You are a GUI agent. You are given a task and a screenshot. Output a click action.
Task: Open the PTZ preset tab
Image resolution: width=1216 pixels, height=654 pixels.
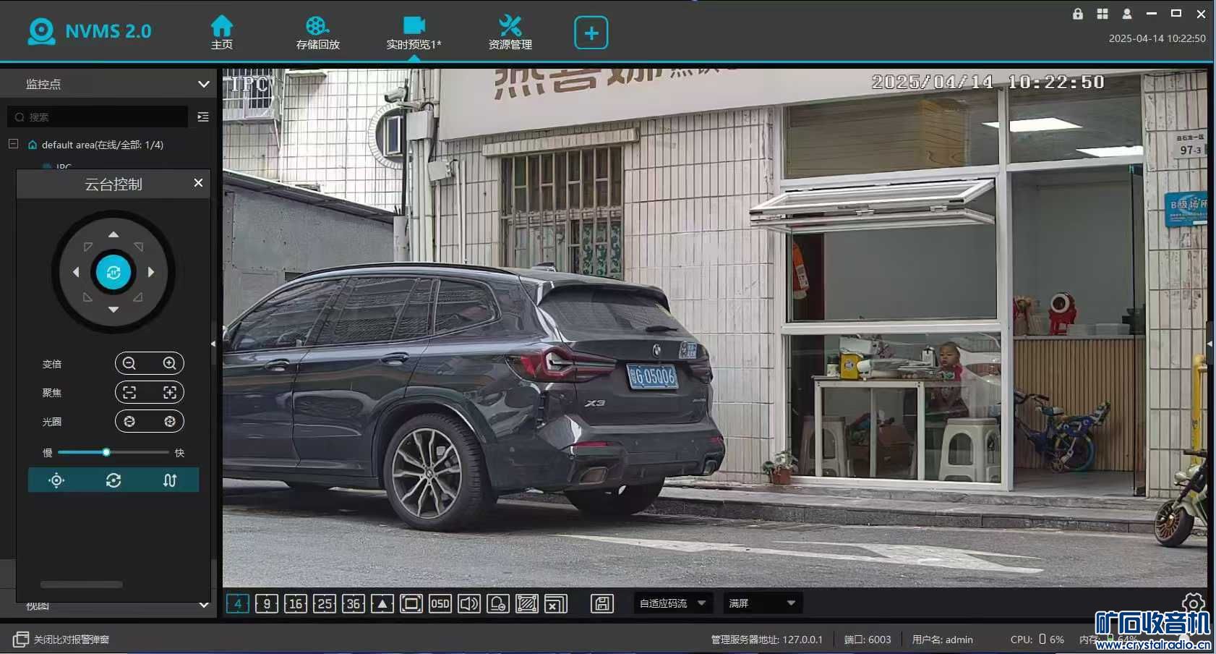(x=56, y=480)
